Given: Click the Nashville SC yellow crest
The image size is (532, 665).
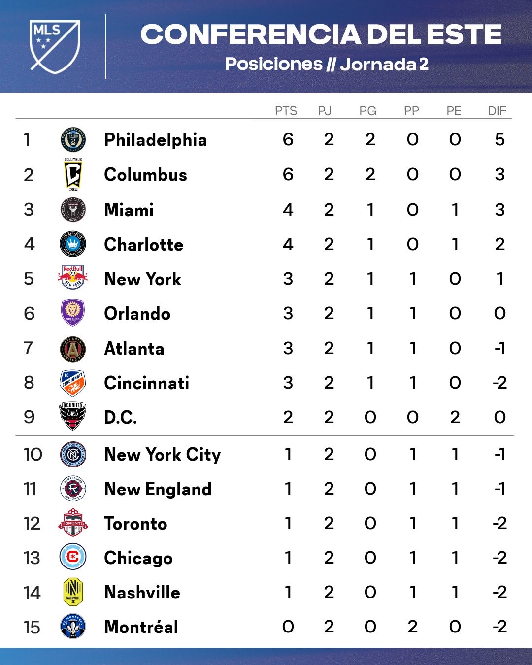Looking at the screenshot, I should tap(73, 592).
